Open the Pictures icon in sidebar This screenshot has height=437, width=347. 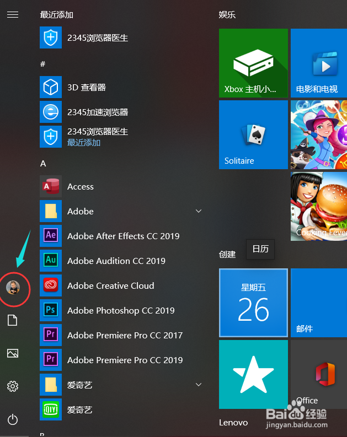[13, 353]
